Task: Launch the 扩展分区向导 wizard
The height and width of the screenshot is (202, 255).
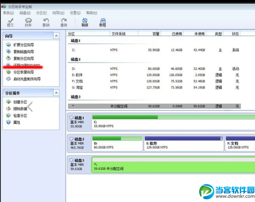Action: [x=23, y=45]
